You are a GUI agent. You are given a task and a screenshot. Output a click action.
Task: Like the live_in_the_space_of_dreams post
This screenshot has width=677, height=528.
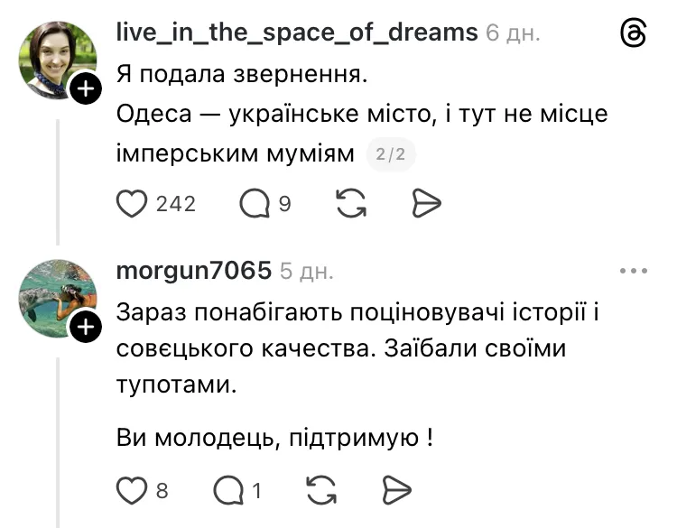click(133, 204)
